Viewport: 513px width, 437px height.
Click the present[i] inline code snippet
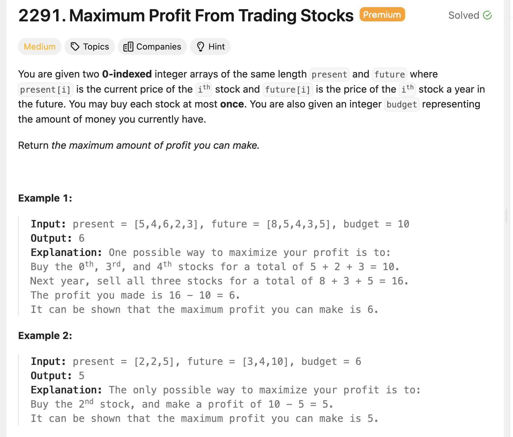(45, 89)
